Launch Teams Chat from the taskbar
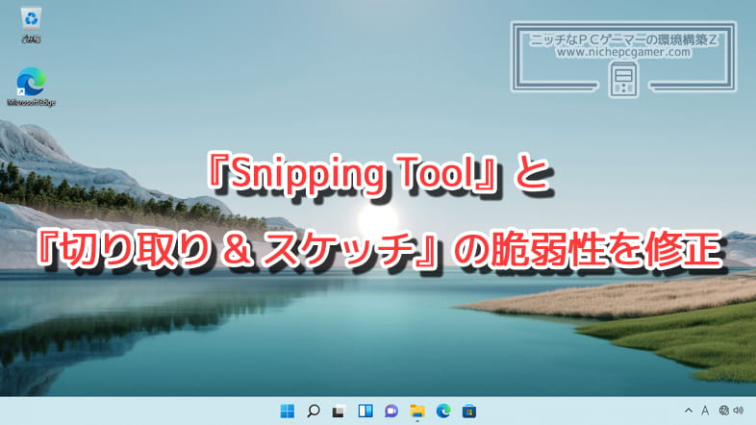 tap(391, 411)
